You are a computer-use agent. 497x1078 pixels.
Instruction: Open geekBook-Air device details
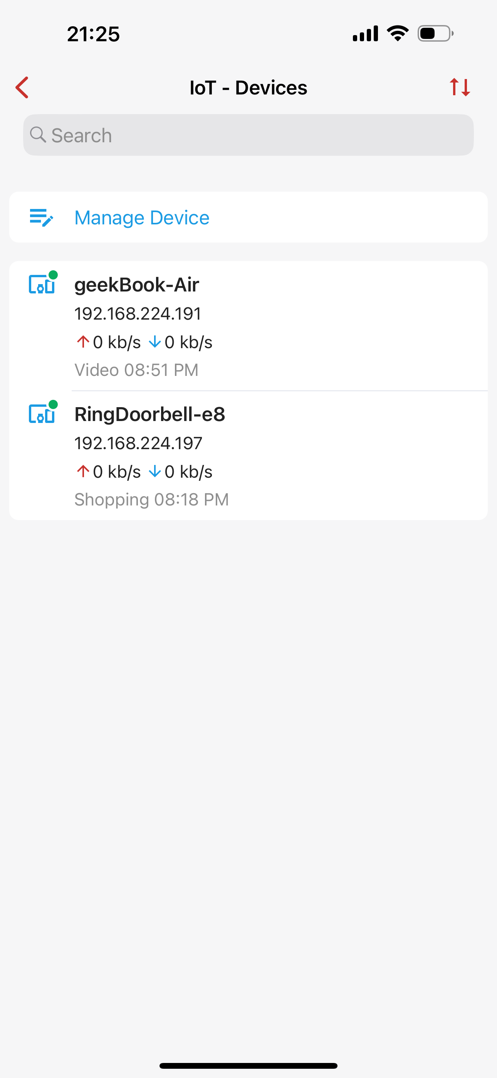pos(137,285)
